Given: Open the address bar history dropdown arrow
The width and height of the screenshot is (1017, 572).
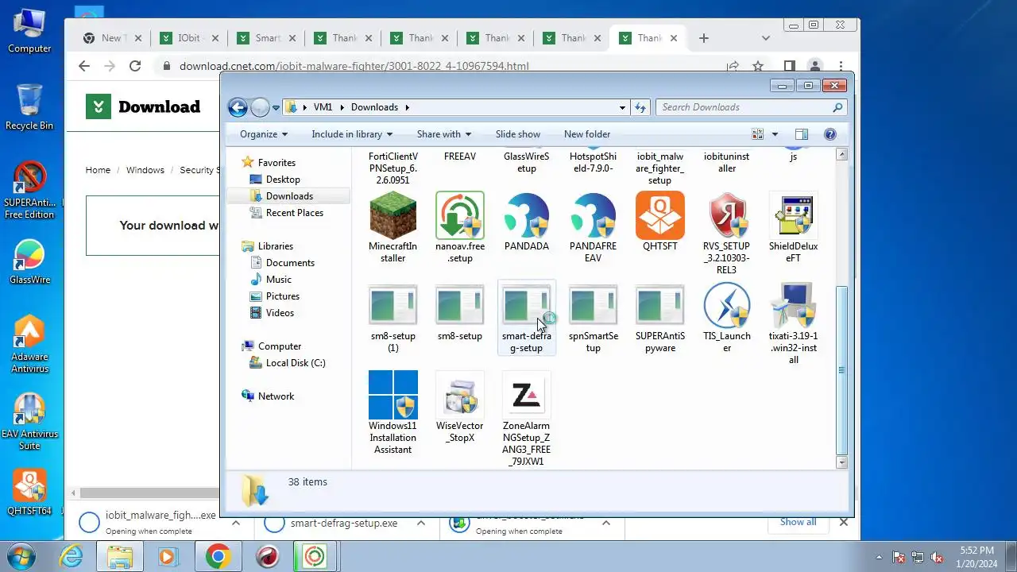Looking at the screenshot, I should 622,107.
